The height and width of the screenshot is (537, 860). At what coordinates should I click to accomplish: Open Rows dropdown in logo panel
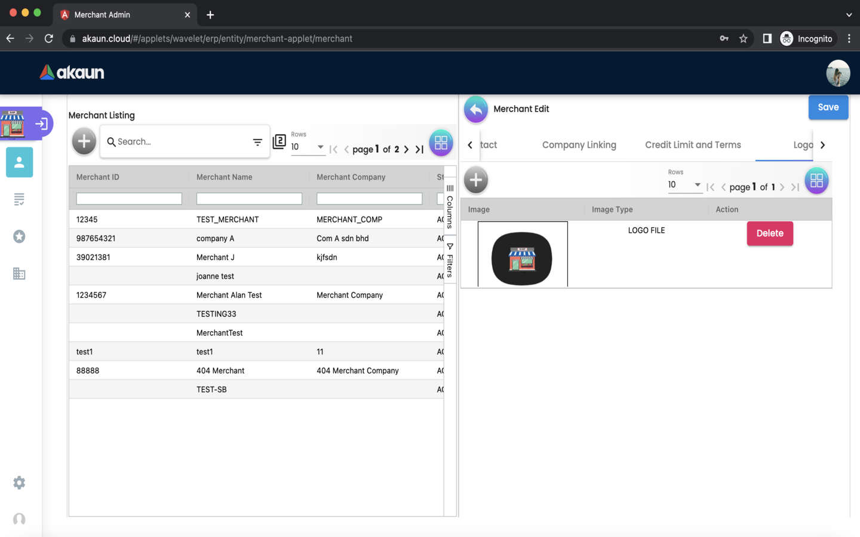pyautogui.click(x=684, y=185)
